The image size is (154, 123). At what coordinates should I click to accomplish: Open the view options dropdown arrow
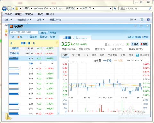pyautogui.click(x=135, y=20)
